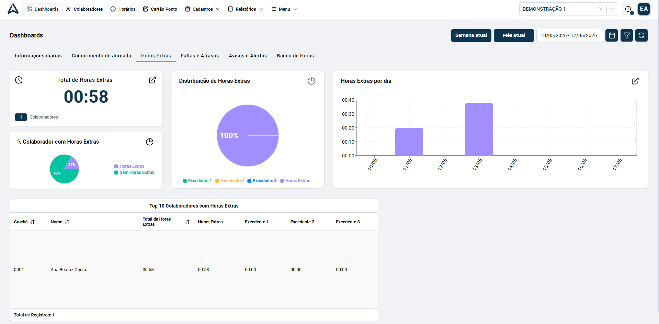
Task: Click the app logo in the top-left corner
Action: [13, 9]
